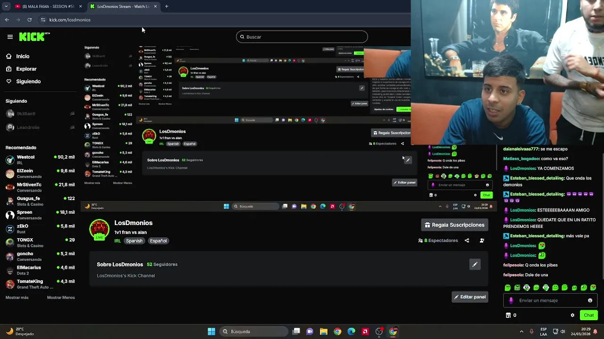Focus Enviar un mensaje chat input
Image resolution: width=604 pixels, height=339 pixels.
[x=550, y=300]
